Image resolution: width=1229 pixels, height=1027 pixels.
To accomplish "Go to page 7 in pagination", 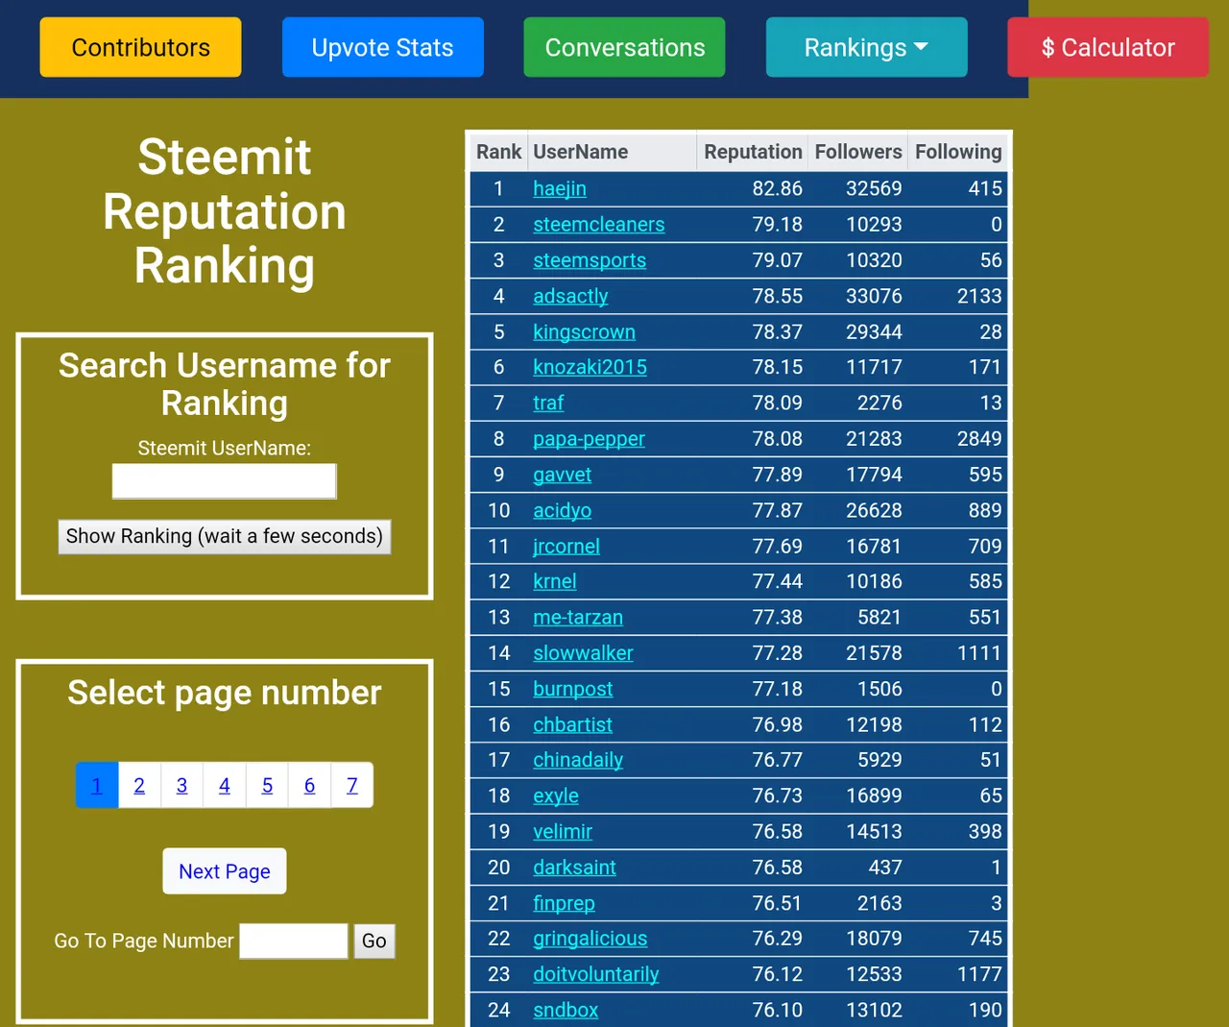I will tap(351, 786).
